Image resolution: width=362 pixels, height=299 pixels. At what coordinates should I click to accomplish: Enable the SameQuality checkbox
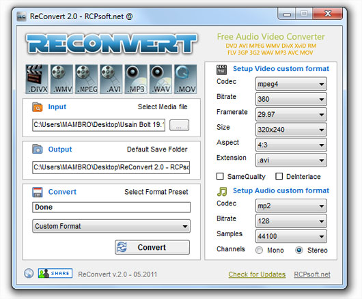[x=220, y=176]
